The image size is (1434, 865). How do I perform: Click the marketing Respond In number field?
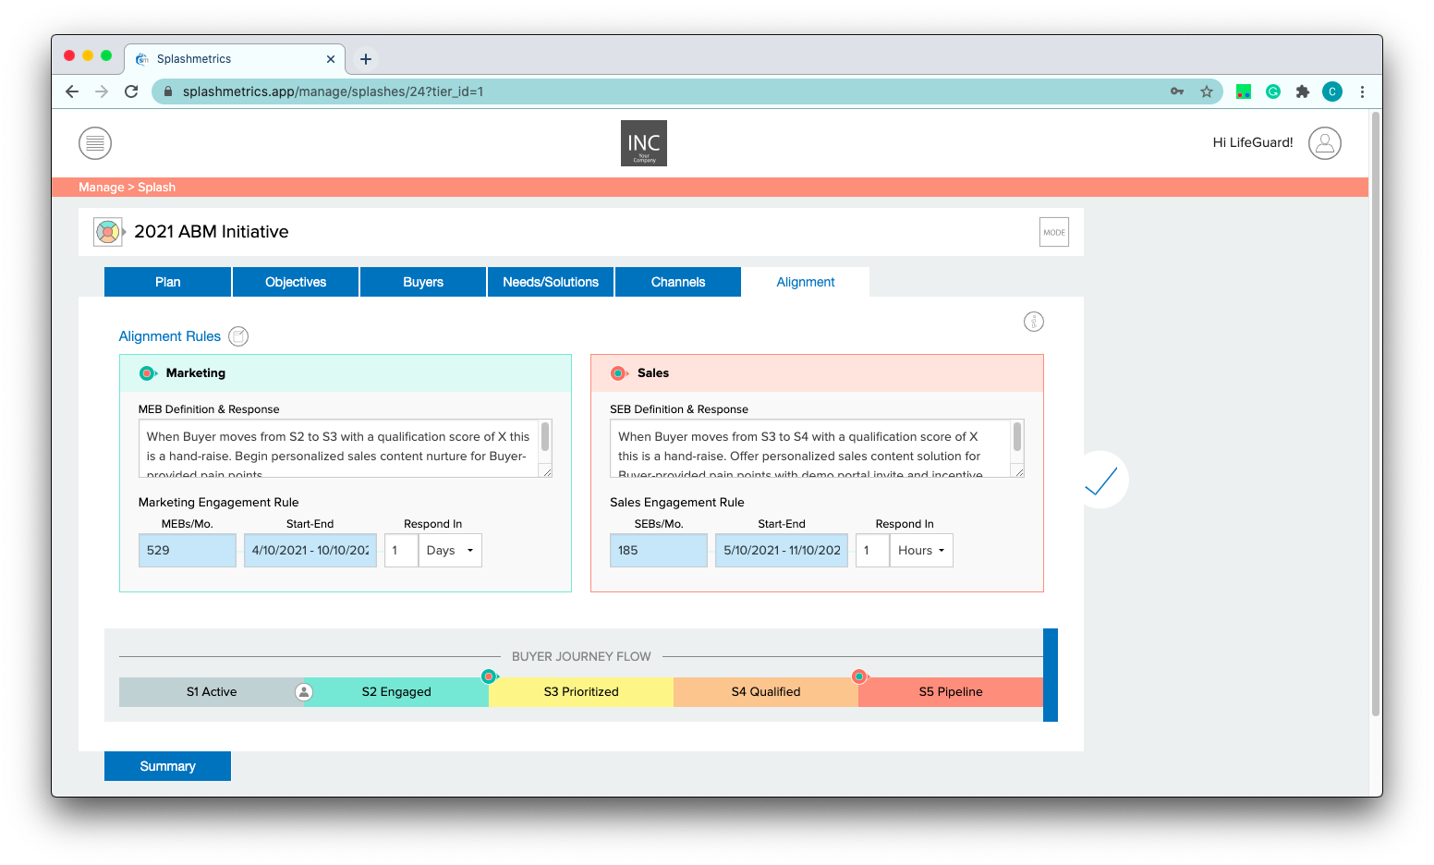(401, 550)
